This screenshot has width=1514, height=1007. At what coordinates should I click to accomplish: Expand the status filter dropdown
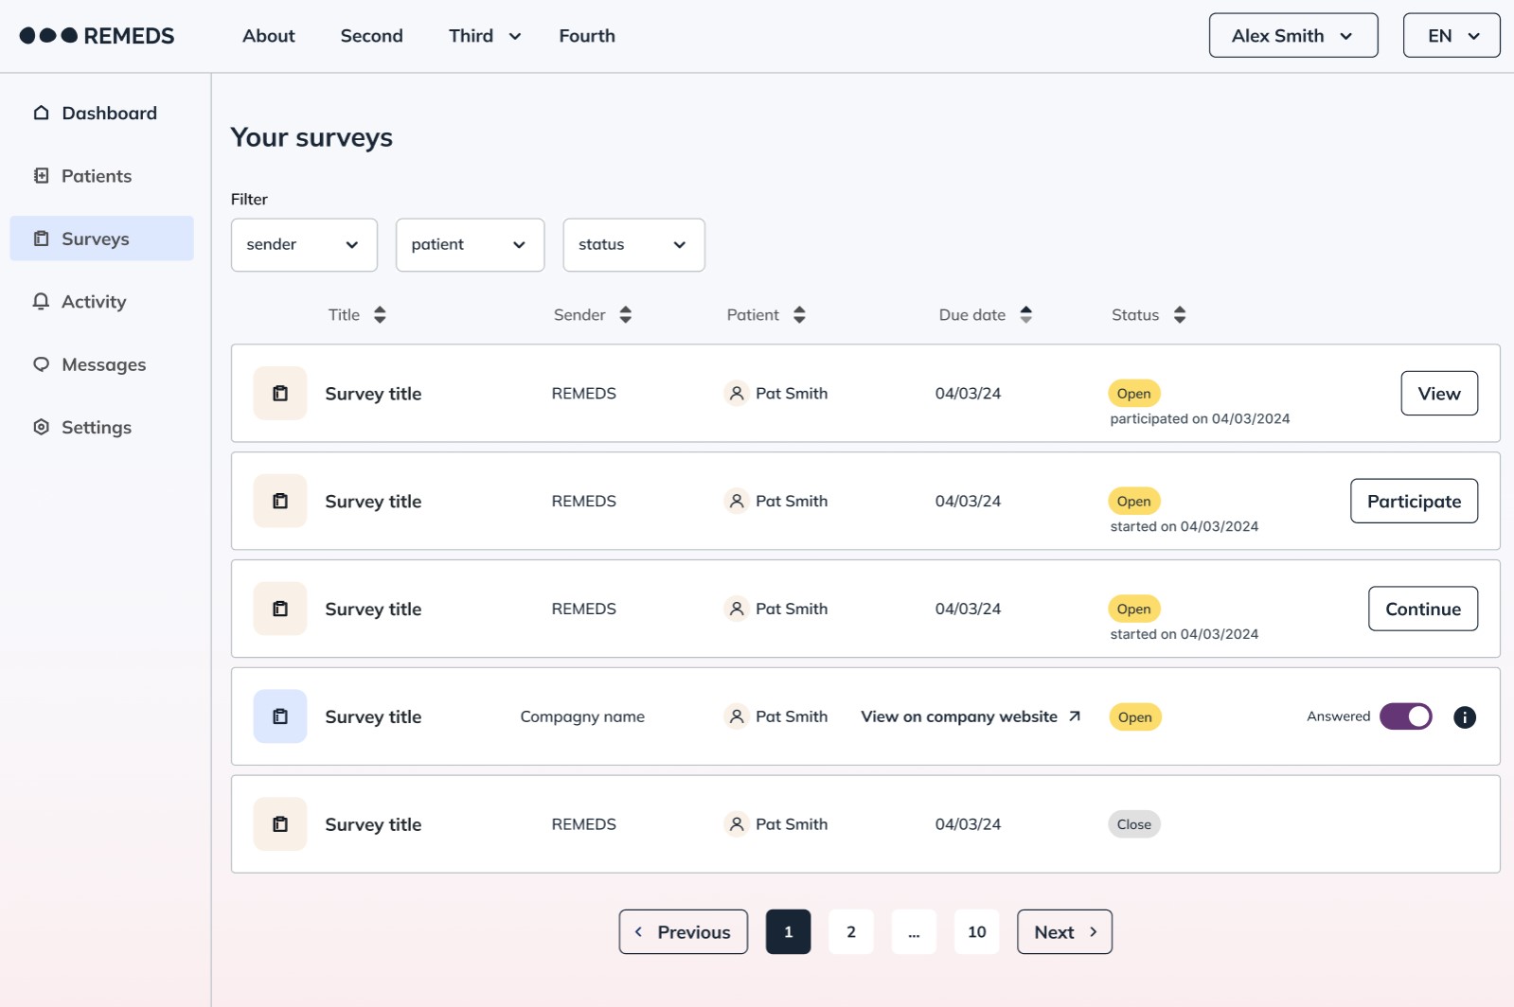click(x=633, y=245)
